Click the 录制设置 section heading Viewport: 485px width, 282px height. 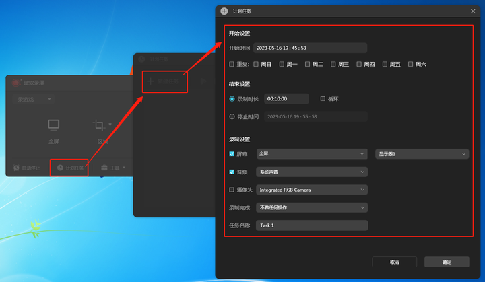tap(239, 139)
